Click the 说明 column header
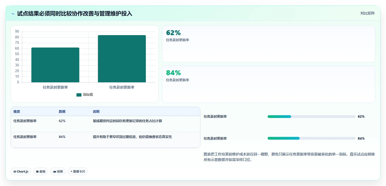Viewport: 386px width, 186px height. tap(96, 112)
